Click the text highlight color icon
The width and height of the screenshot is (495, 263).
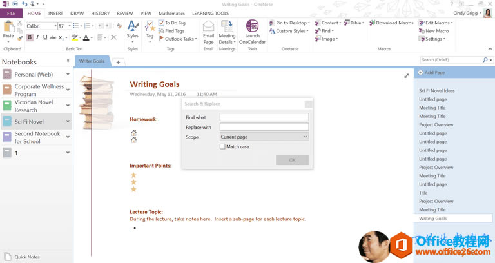75,37
